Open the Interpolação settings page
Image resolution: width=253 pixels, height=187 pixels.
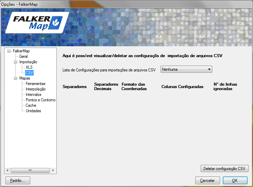[36, 89]
